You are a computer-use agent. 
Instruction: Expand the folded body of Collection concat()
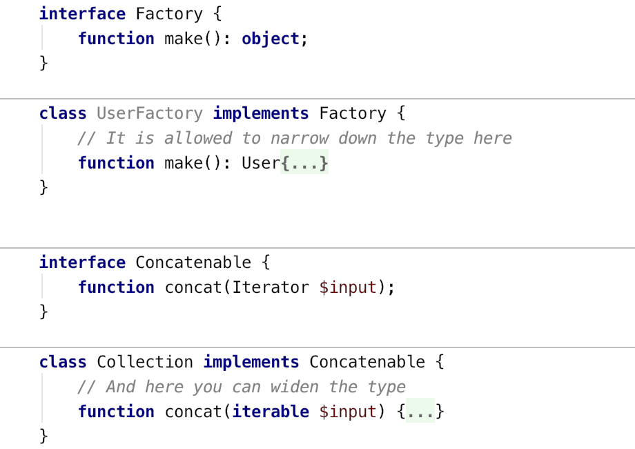coord(420,412)
